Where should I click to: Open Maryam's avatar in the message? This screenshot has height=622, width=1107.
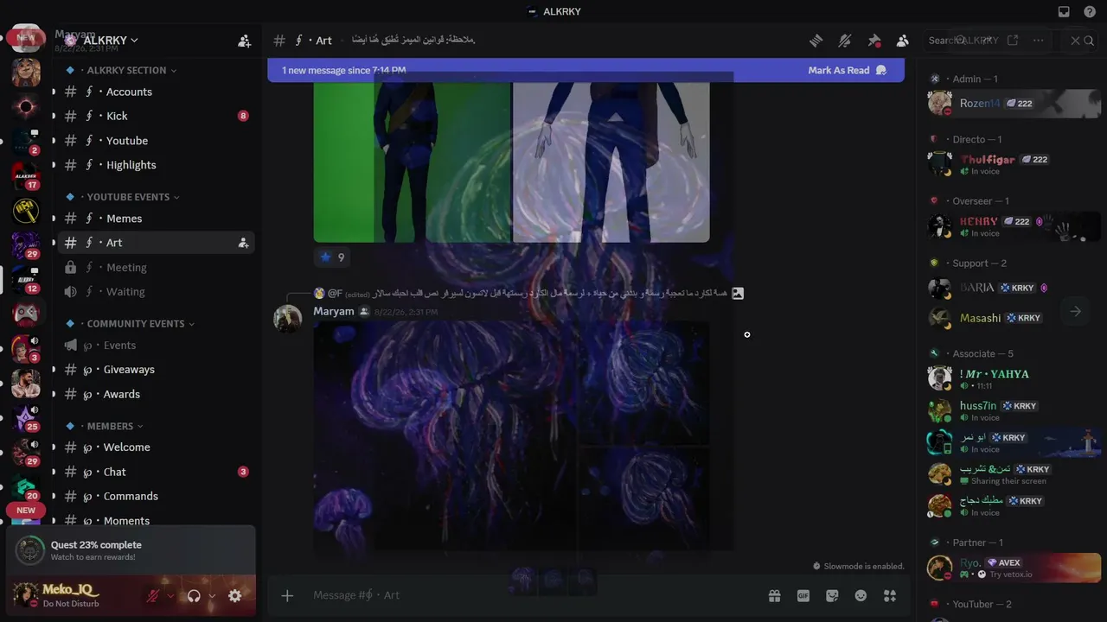(x=288, y=319)
